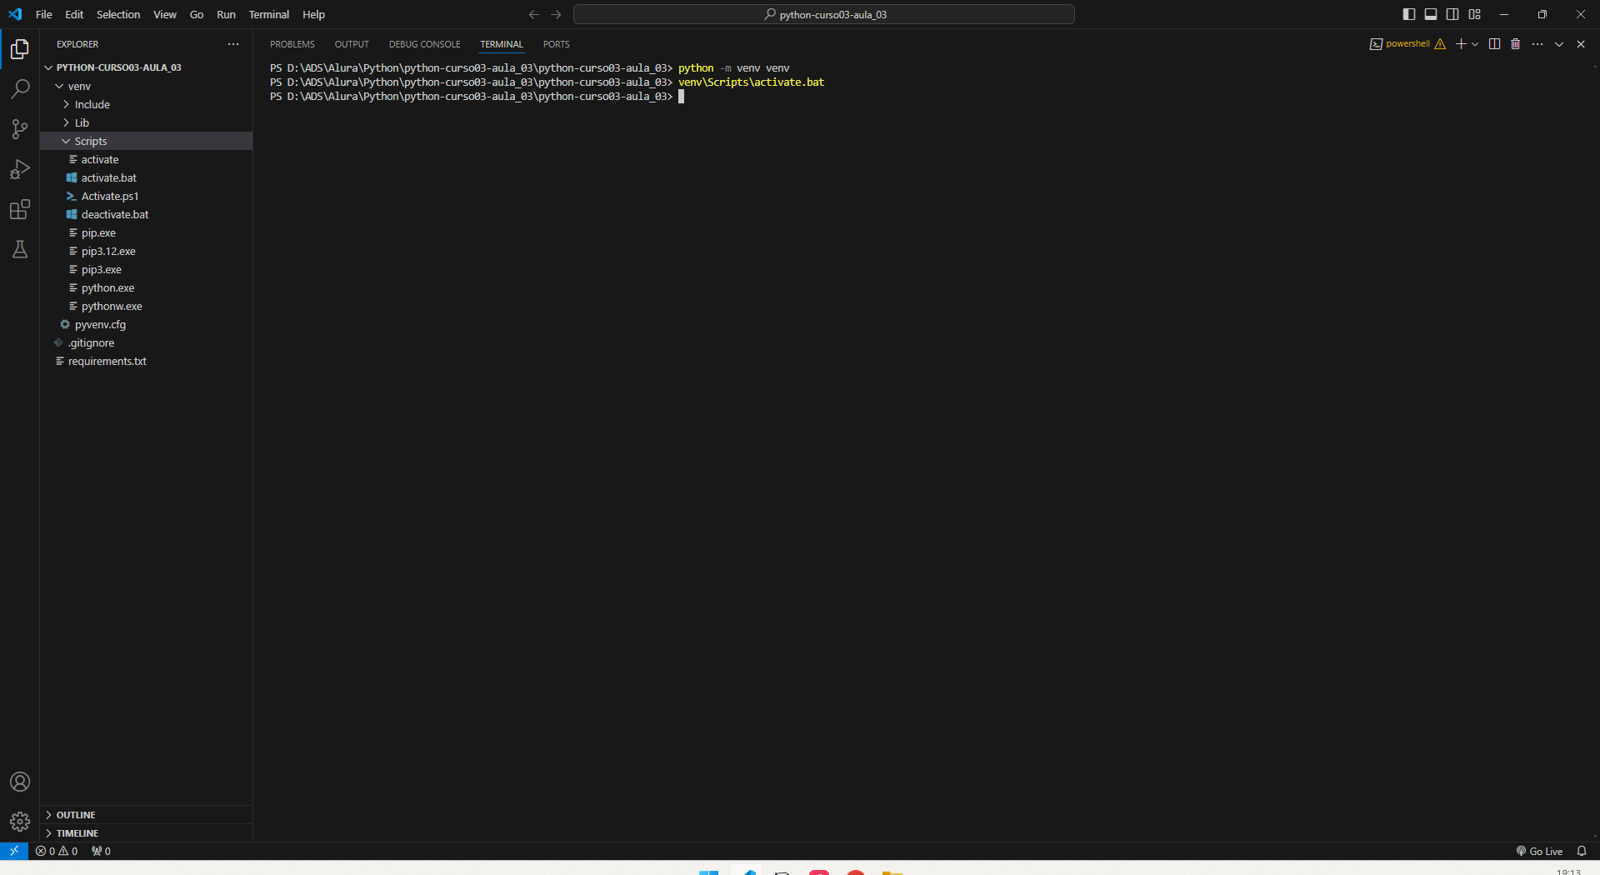Viewport: 1600px width, 875px height.
Task: Click the ports forwarded status item
Action: point(101,851)
